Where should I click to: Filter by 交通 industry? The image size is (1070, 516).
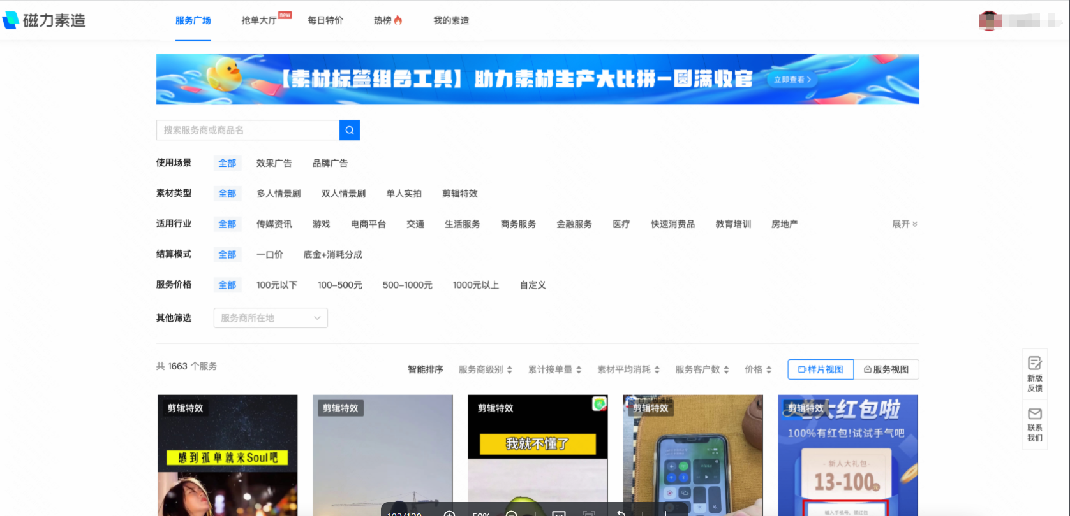415,224
